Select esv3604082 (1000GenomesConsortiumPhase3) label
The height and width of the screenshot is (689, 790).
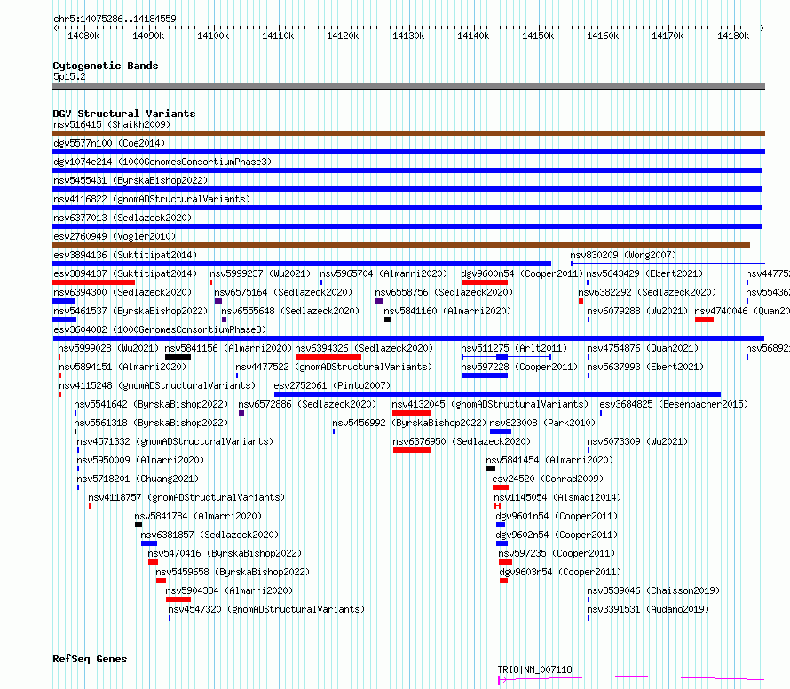click(x=160, y=329)
